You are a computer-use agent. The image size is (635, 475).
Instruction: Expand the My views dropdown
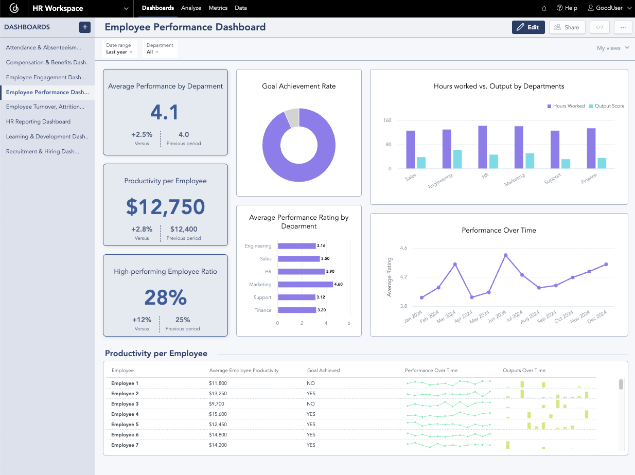pyautogui.click(x=612, y=47)
